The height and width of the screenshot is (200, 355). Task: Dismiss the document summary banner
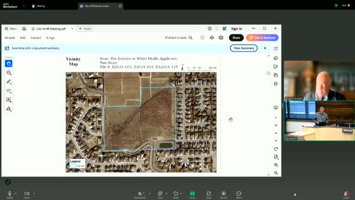click(265, 48)
